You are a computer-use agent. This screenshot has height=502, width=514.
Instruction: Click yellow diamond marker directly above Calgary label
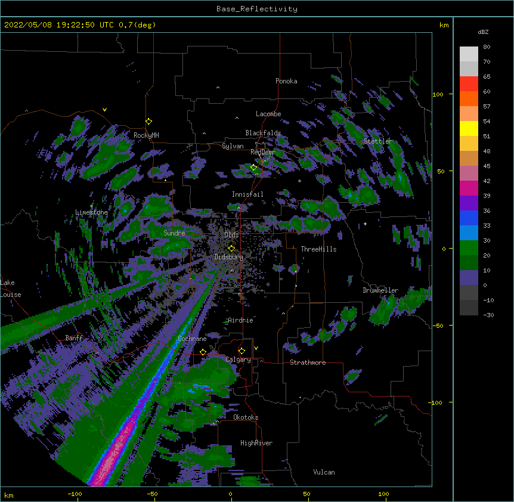click(x=241, y=351)
